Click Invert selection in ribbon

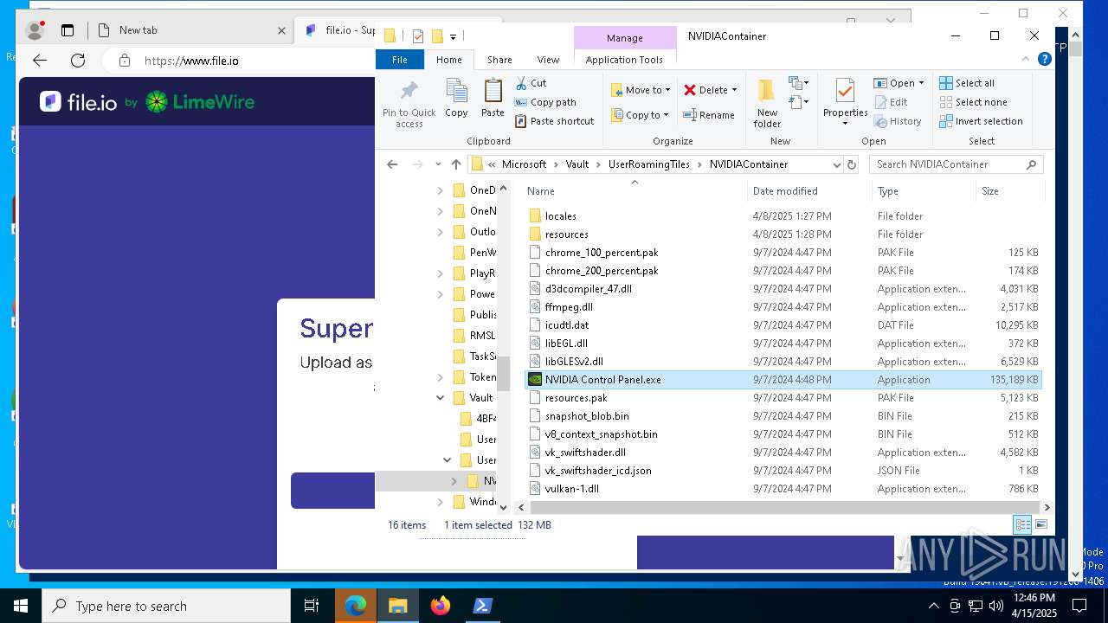coord(982,121)
